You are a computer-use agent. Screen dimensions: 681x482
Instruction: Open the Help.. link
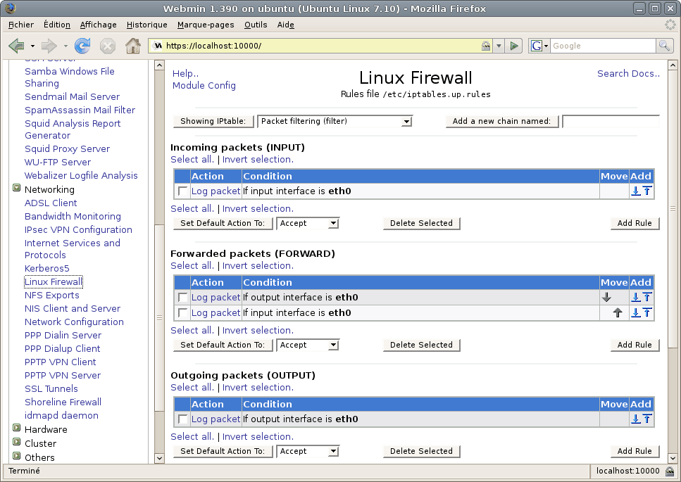pos(185,73)
